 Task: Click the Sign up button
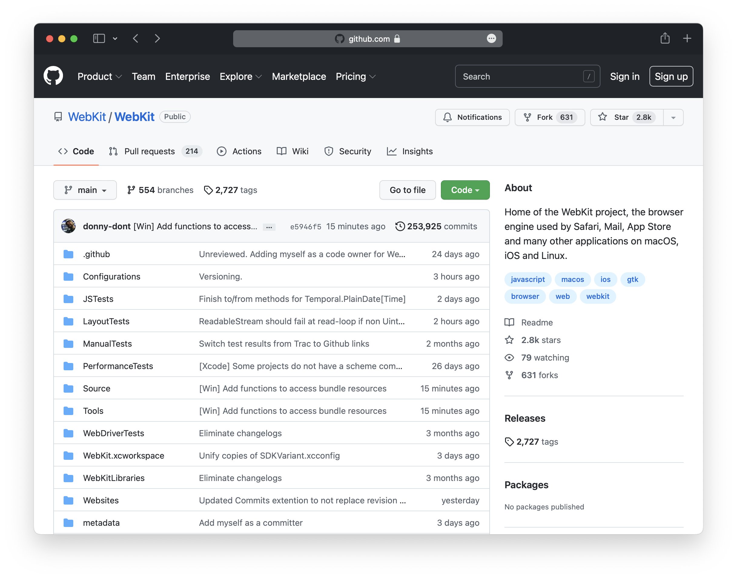[x=671, y=76]
